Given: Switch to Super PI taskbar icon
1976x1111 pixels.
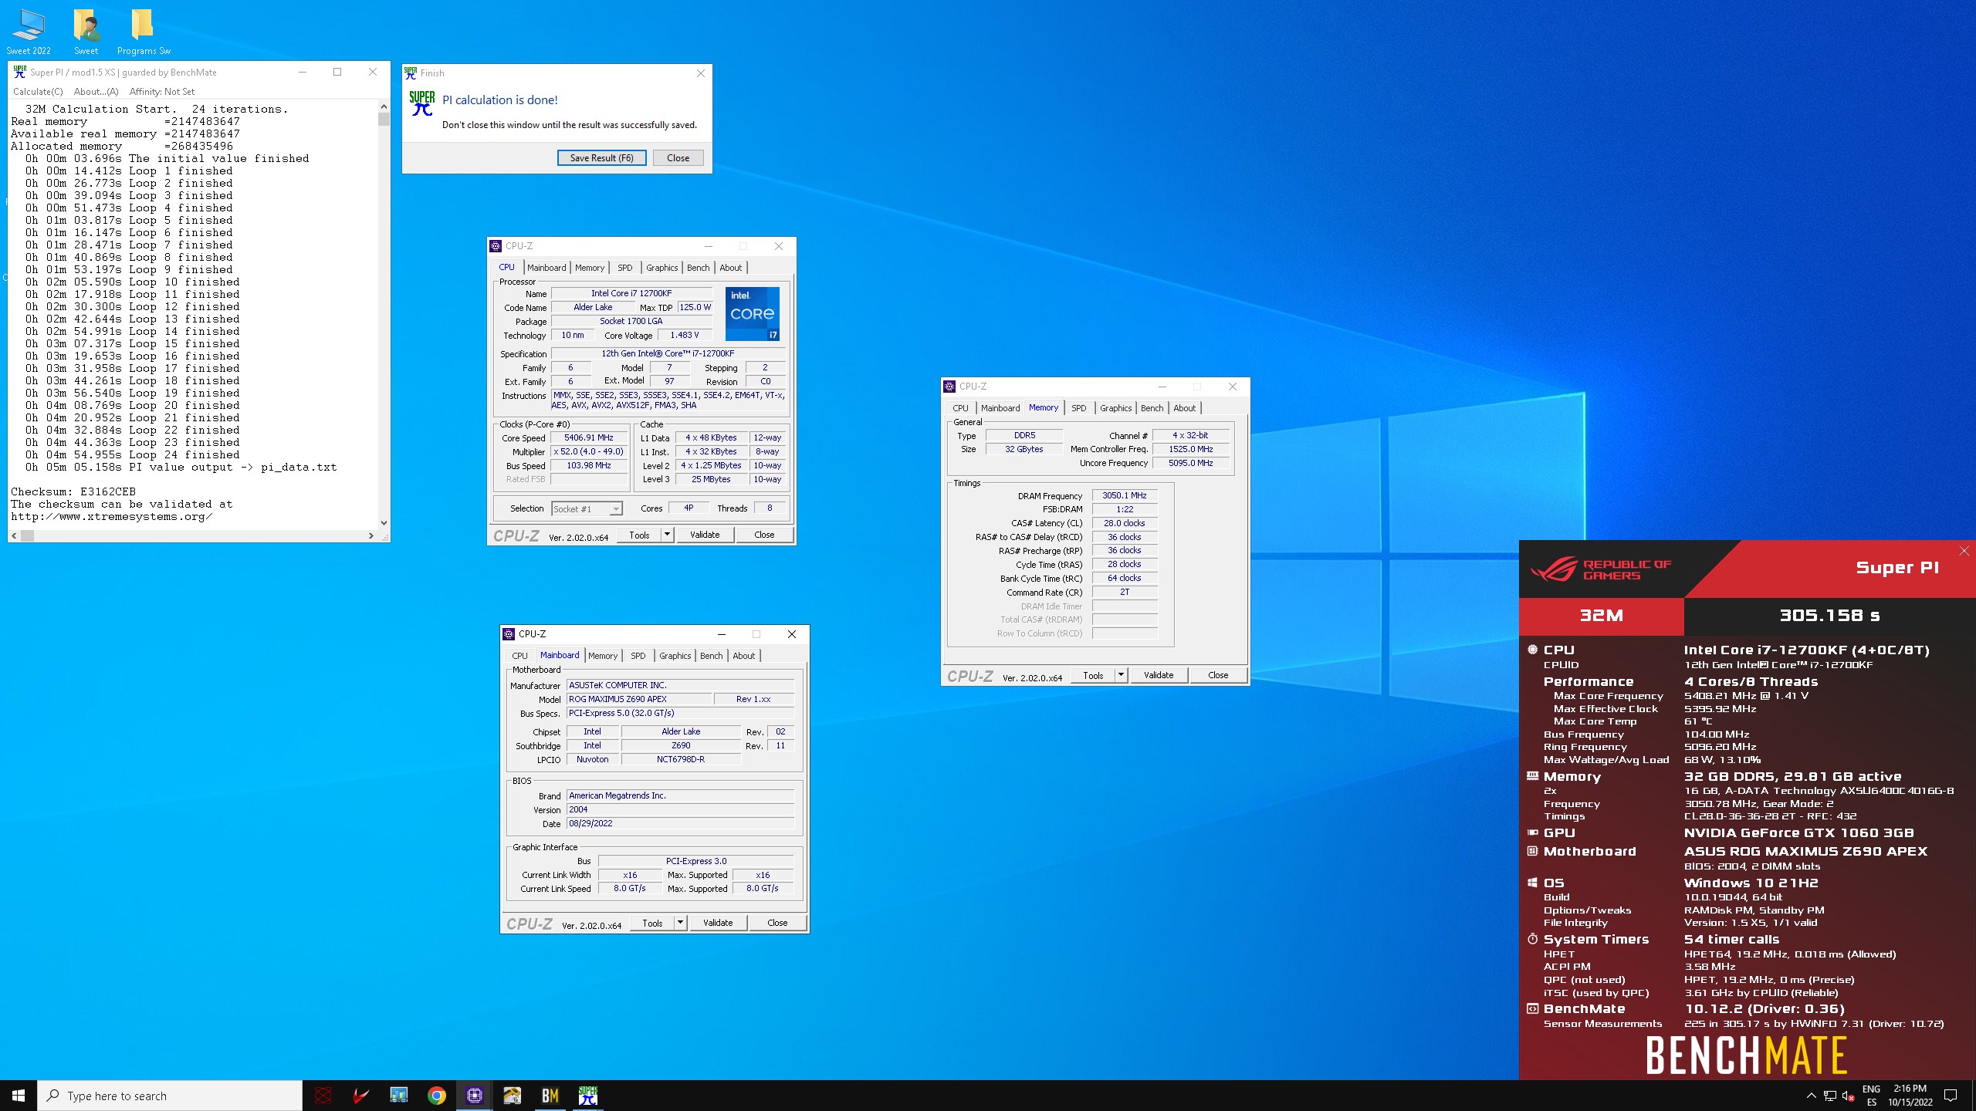Looking at the screenshot, I should [588, 1096].
